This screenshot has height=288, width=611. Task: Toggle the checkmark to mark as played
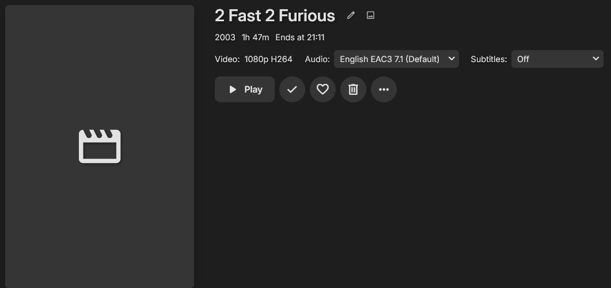pos(292,90)
